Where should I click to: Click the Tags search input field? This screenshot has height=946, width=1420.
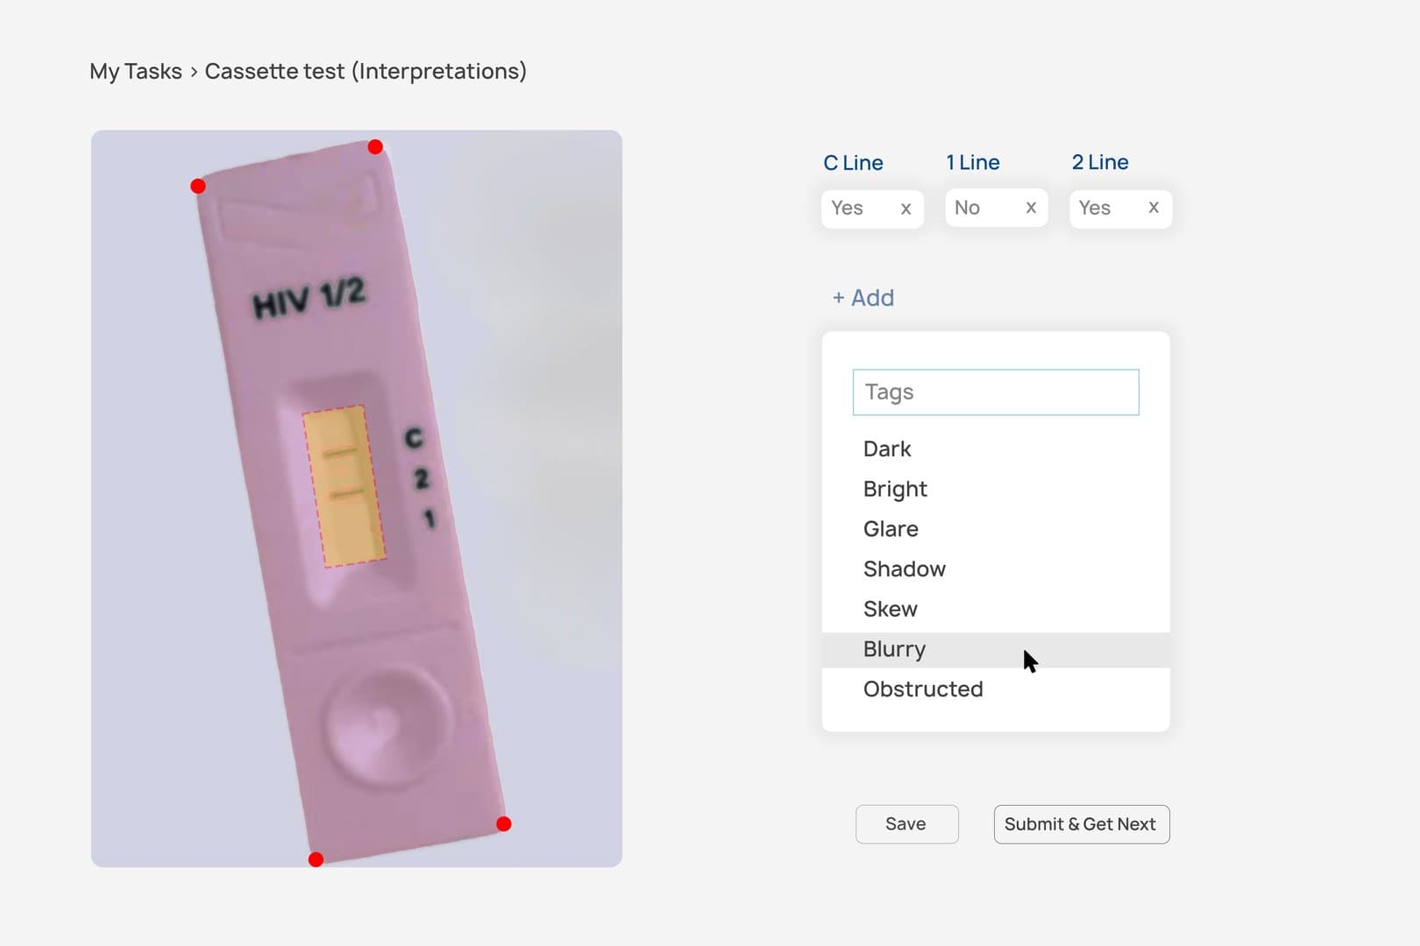996,392
